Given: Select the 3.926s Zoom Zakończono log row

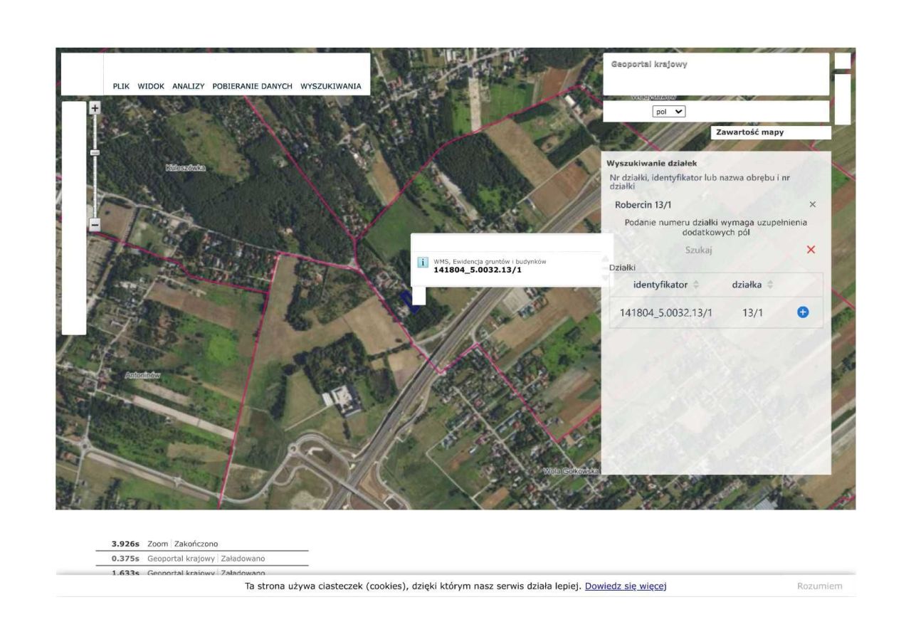Looking at the screenshot, I should pos(204,544).
